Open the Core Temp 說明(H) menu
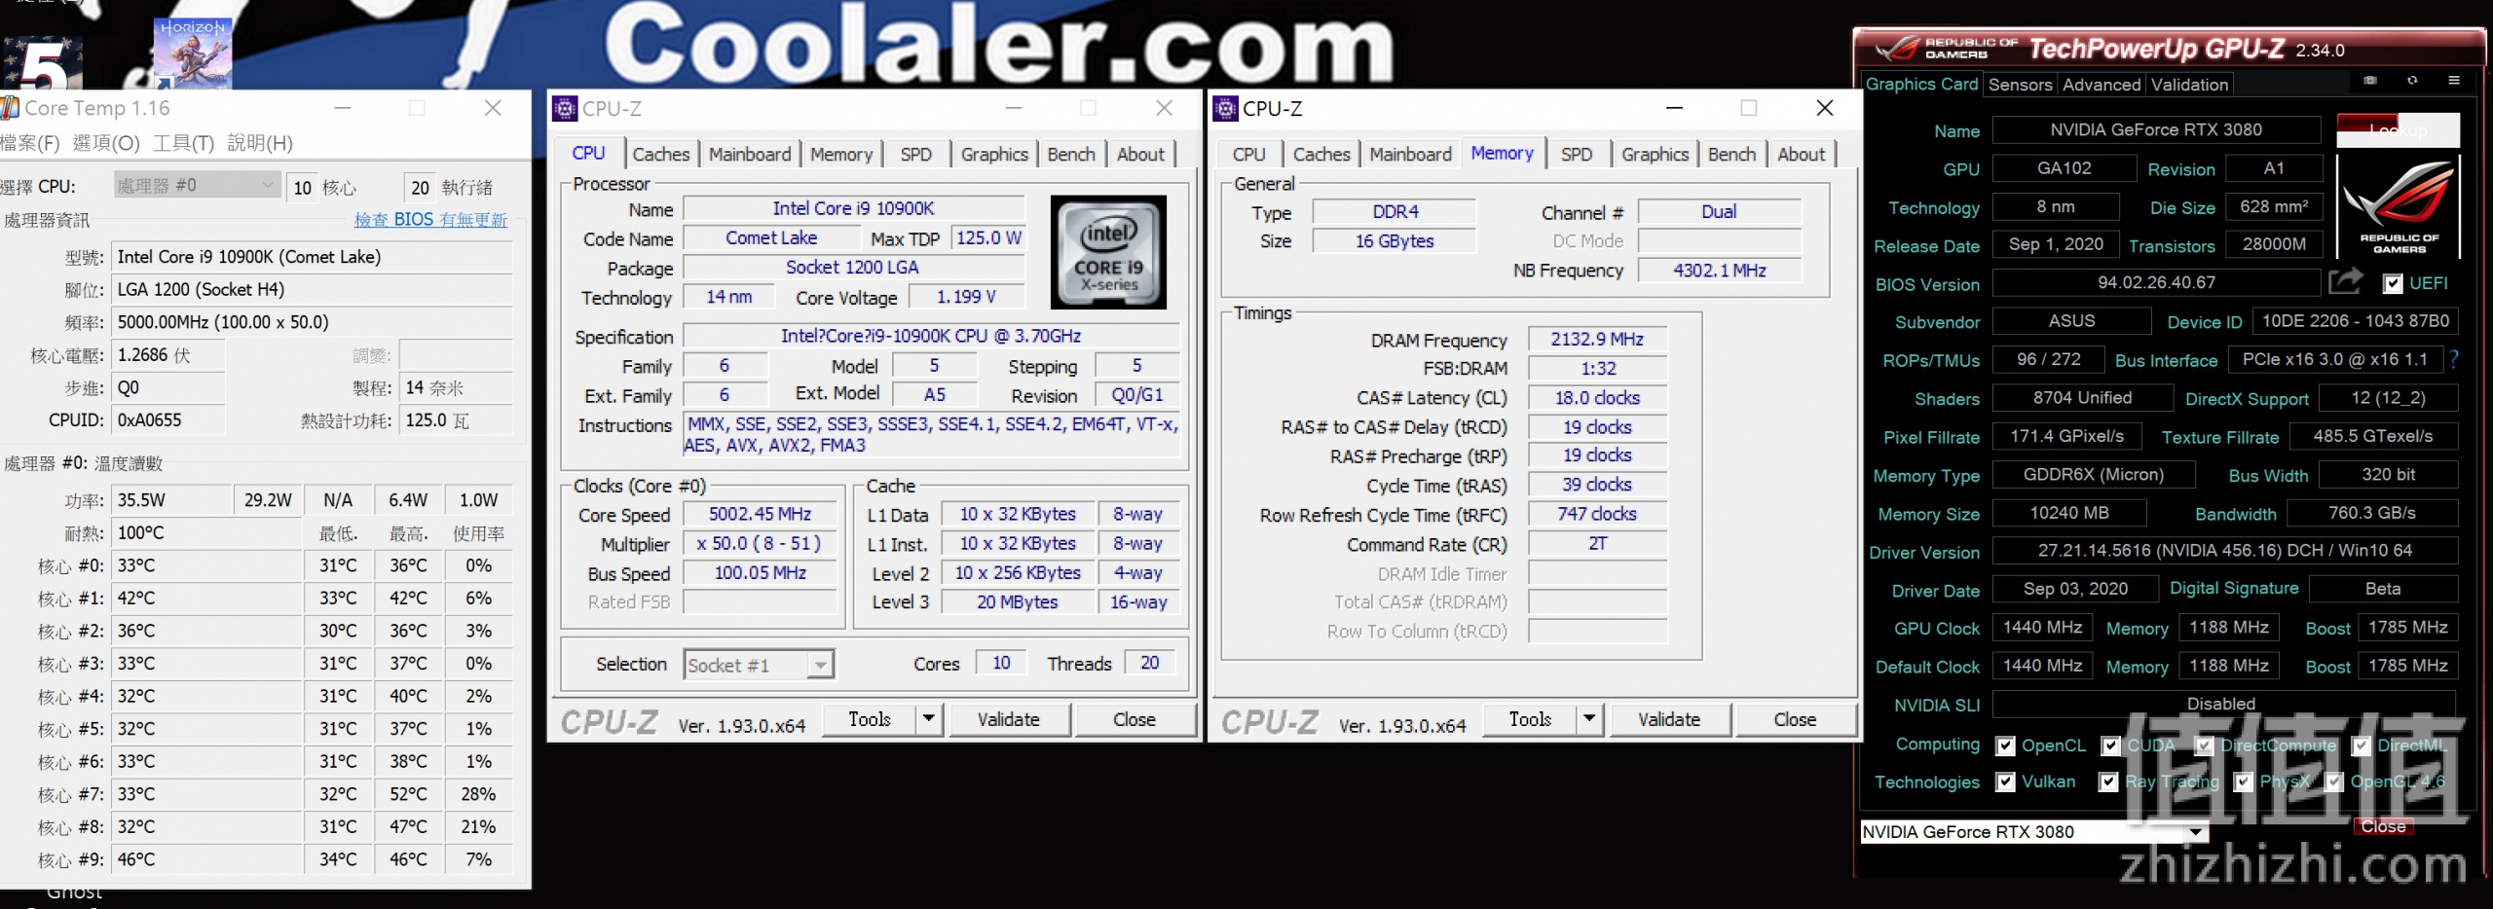This screenshot has width=2493, height=909. click(x=260, y=143)
